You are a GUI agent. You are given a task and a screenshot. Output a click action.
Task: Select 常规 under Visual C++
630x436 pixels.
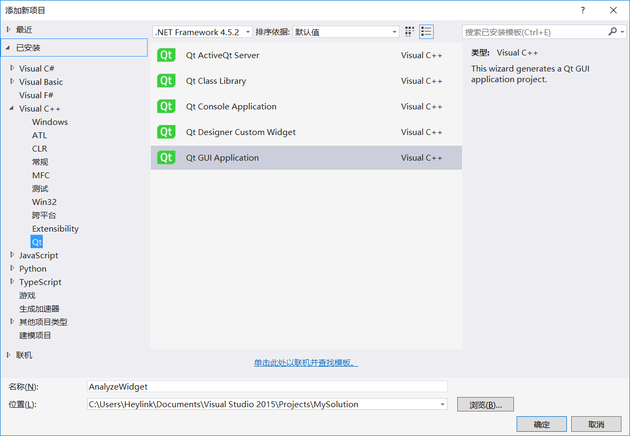coord(40,162)
